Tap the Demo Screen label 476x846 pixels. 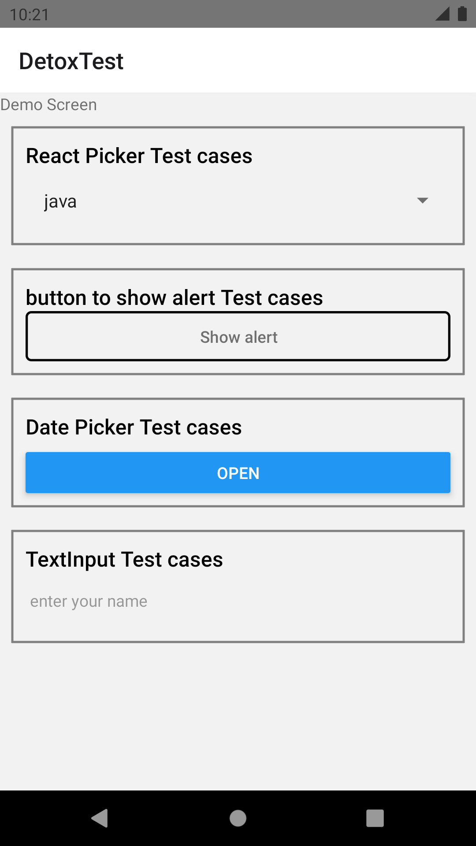(48, 105)
